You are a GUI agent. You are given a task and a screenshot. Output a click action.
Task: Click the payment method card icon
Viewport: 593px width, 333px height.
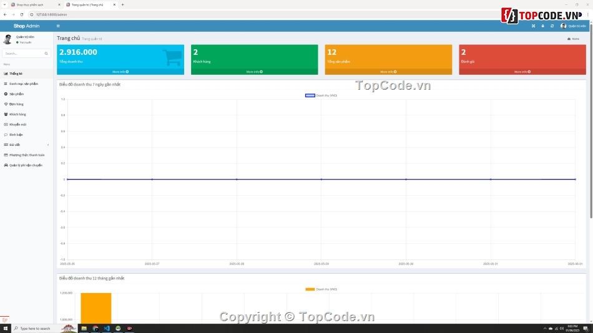coord(6,155)
